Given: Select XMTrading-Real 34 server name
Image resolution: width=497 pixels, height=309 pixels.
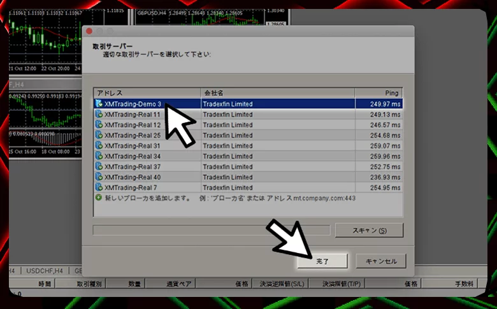Looking at the screenshot, I should (x=133, y=156).
